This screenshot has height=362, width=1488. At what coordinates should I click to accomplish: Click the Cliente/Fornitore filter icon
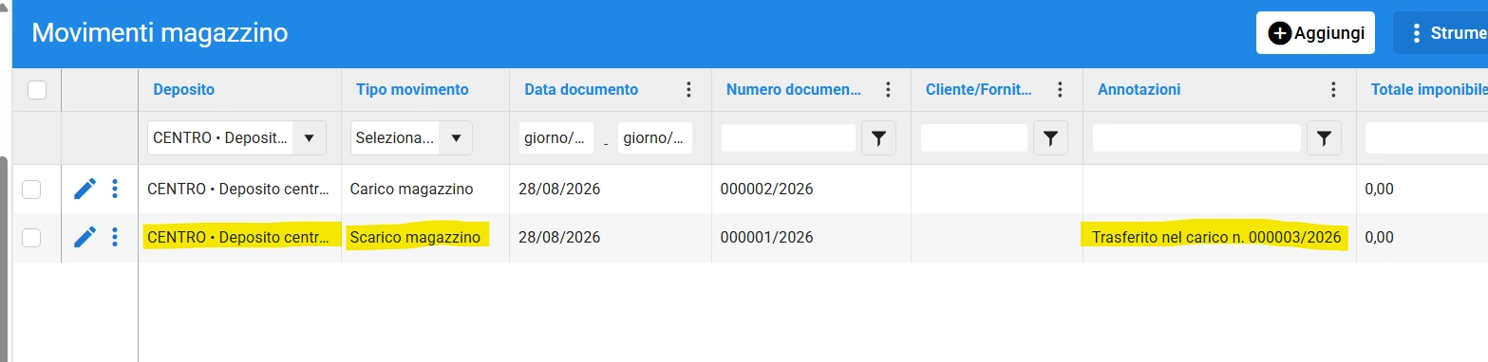click(1049, 138)
